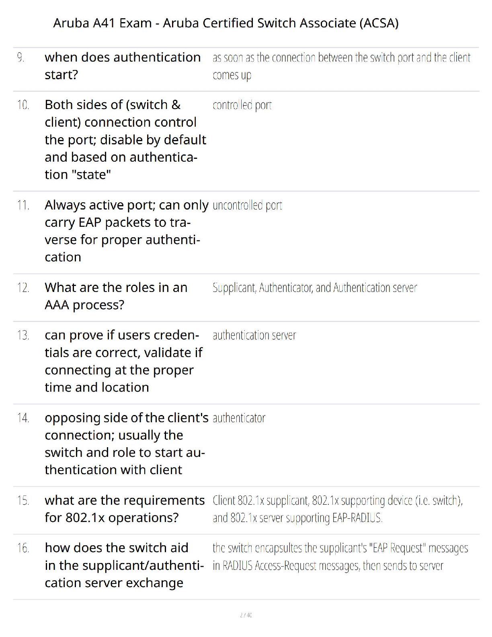
Task: Click question 10 about both sides controlling port
Action: point(125,140)
